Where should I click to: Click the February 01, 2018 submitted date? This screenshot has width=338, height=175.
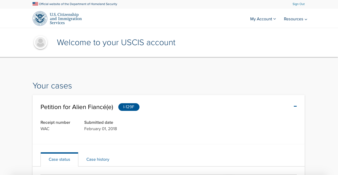(101, 129)
